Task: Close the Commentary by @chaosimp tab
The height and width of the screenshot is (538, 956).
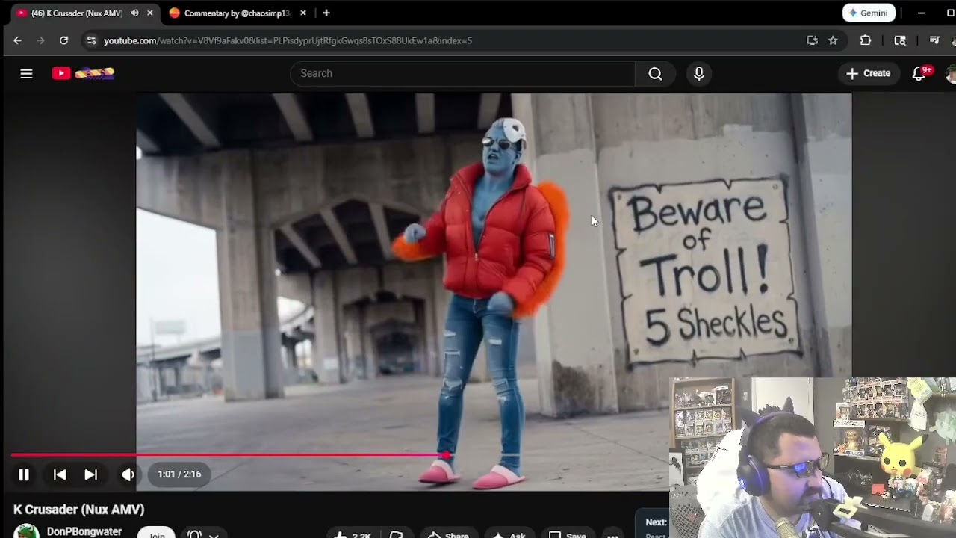Action: click(x=302, y=13)
